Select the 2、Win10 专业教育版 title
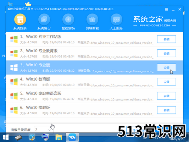 pyautogui.click(x=39, y=51)
